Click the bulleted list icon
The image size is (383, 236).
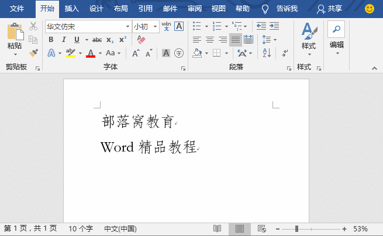tap(196, 26)
